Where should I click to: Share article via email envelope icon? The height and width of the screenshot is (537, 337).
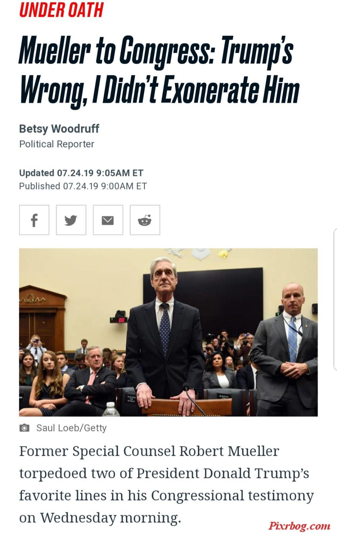[108, 220]
